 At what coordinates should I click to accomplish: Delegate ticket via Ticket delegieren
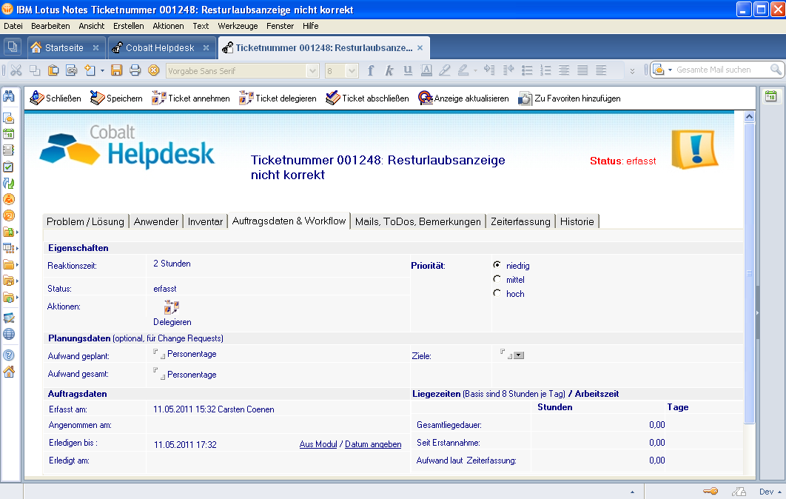coord(278,98)
